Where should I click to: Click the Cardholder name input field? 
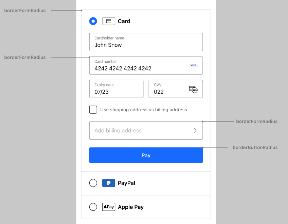click(146, 42)
